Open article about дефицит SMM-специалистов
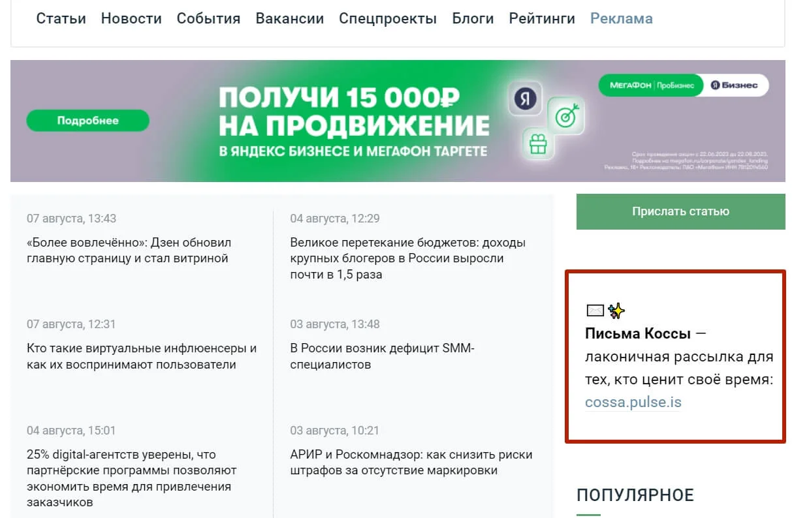 382,356
